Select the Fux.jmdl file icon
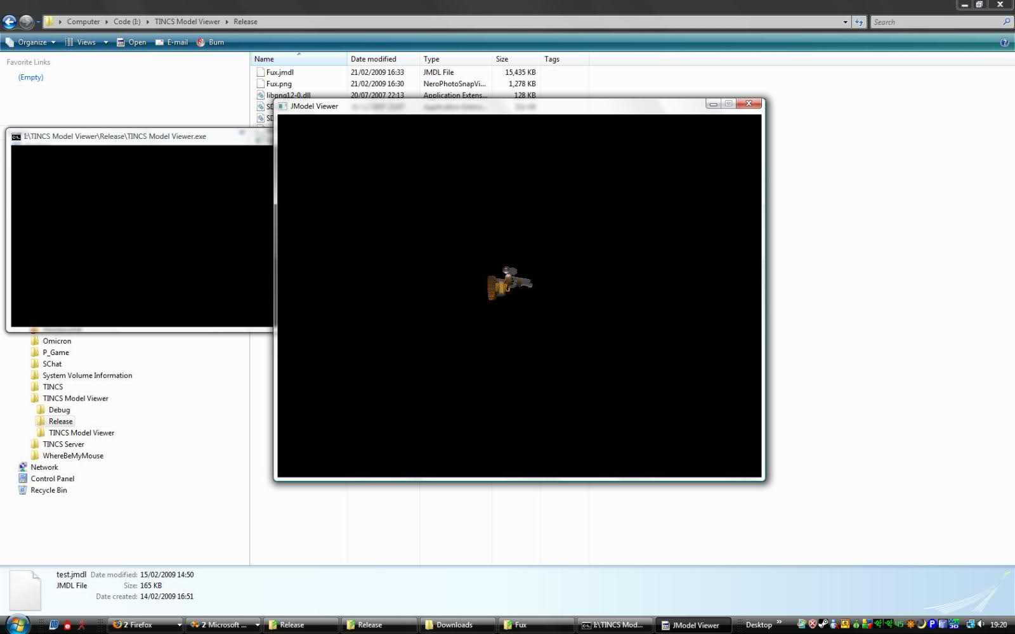The height and width of the screenshot is (634, 1015). (x=260, y=72)
